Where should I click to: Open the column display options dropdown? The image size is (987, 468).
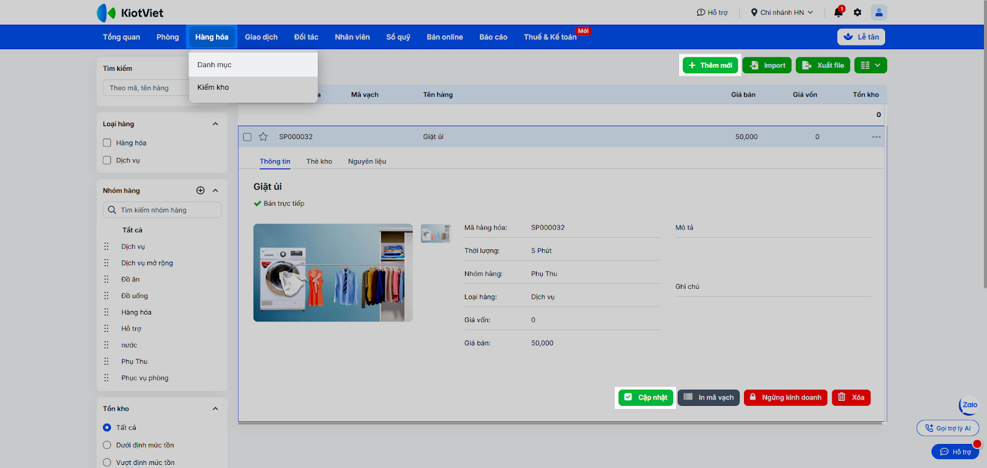pyautogui.click(x=870, y=65)
